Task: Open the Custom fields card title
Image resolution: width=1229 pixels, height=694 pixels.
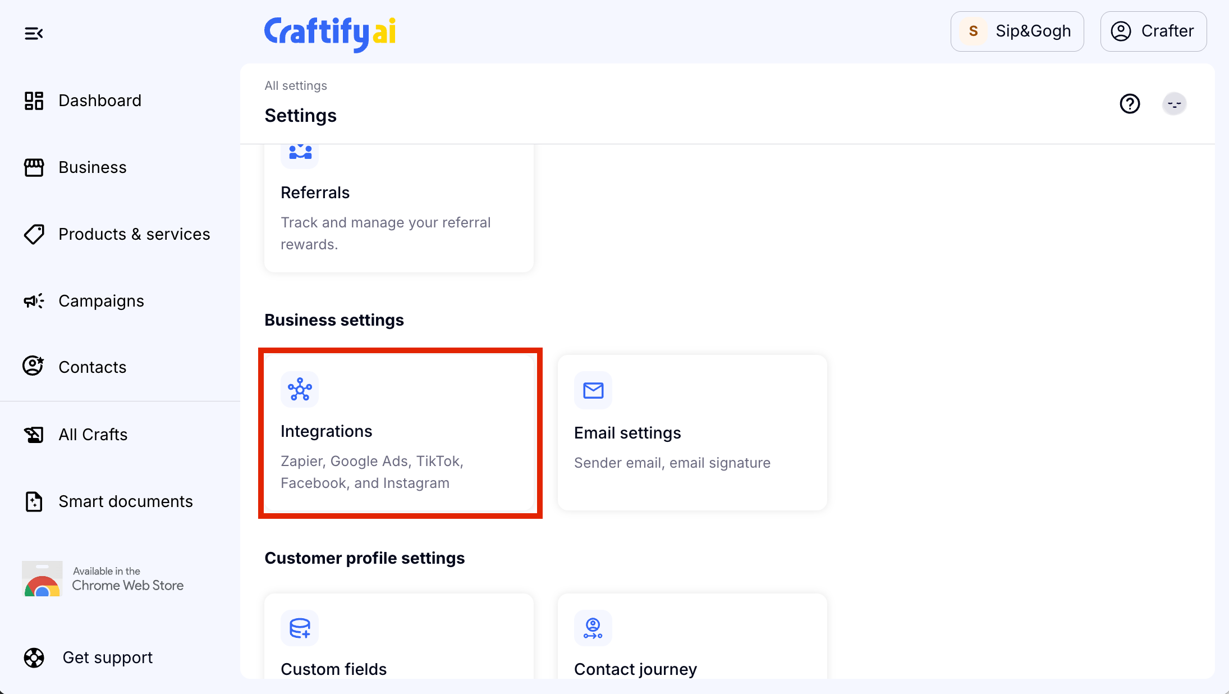Action: pyautogui.click(x=333, y=669)
